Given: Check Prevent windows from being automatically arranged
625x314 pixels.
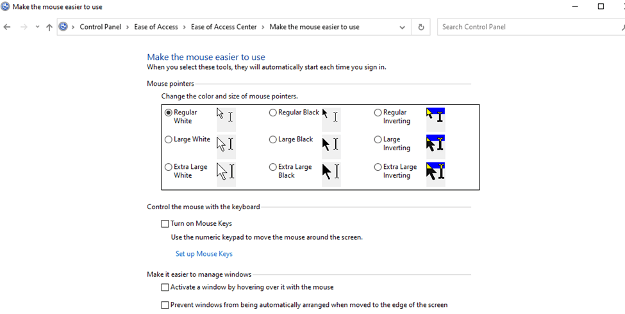Looking at the screenshot, I should tap(165, 305).
